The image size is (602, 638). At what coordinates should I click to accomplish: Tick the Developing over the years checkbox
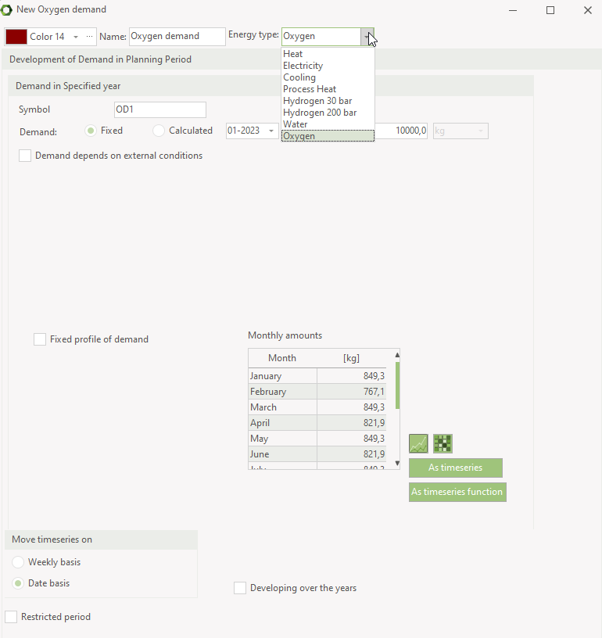(240, 588)
